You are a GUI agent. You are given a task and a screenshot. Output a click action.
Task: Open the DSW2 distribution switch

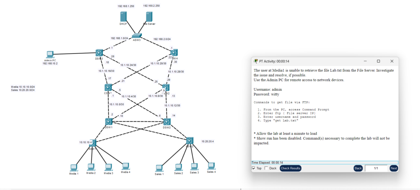click(167, 121)
